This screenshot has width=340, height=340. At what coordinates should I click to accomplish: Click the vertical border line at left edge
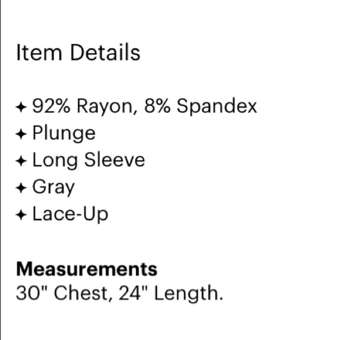pyautogui.click(x=1, y=170)
